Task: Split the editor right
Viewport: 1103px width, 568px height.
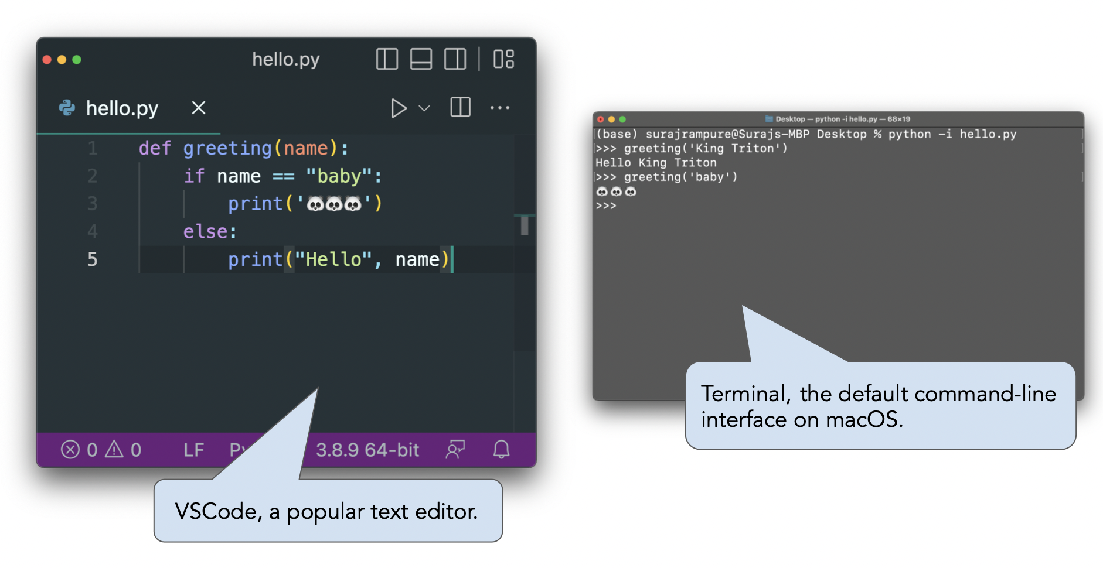Action: tap(461, 107)
